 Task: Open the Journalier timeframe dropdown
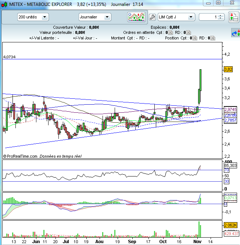coord(95,17)
